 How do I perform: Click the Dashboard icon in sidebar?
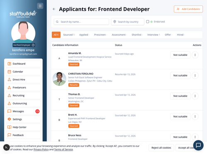[x=9, y=64]
